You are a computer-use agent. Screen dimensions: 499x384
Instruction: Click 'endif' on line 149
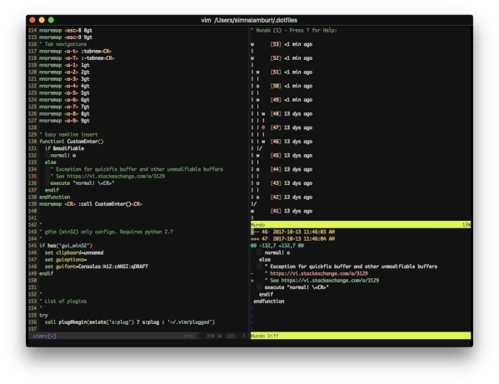click(x=46, y=273)
